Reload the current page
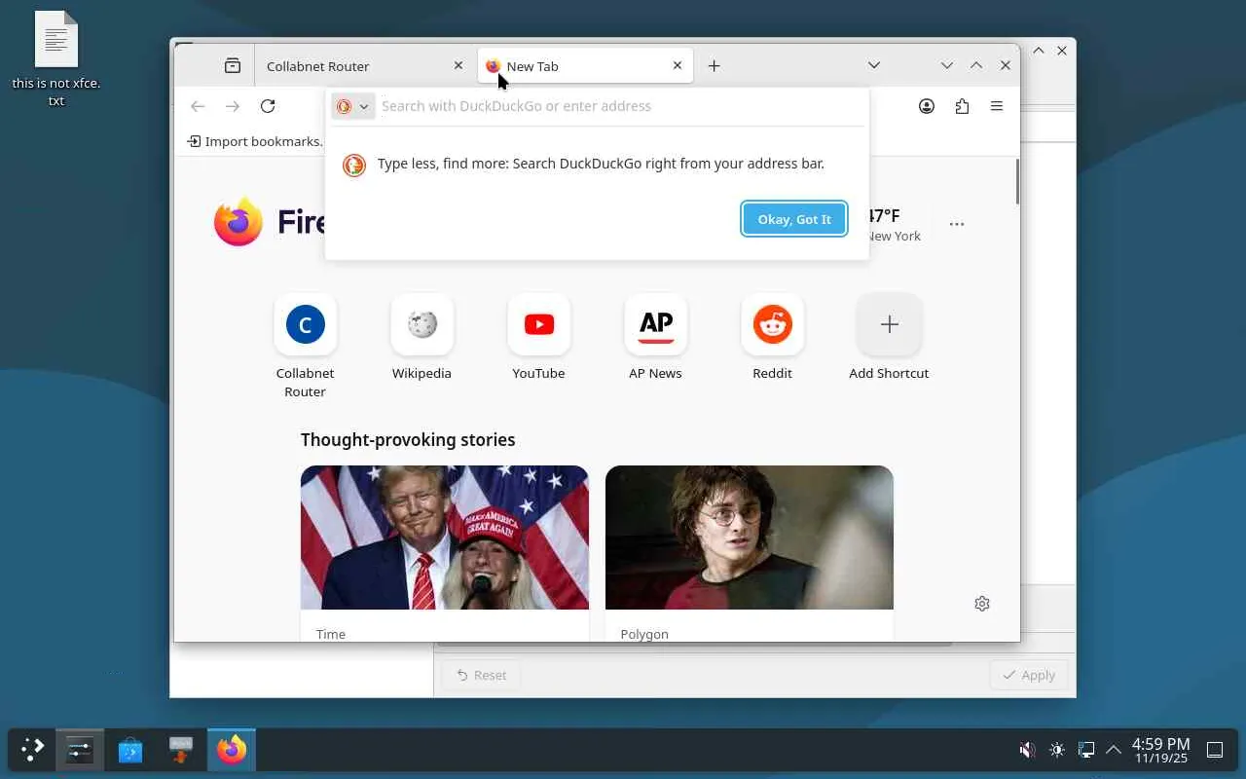 point(268,106)
